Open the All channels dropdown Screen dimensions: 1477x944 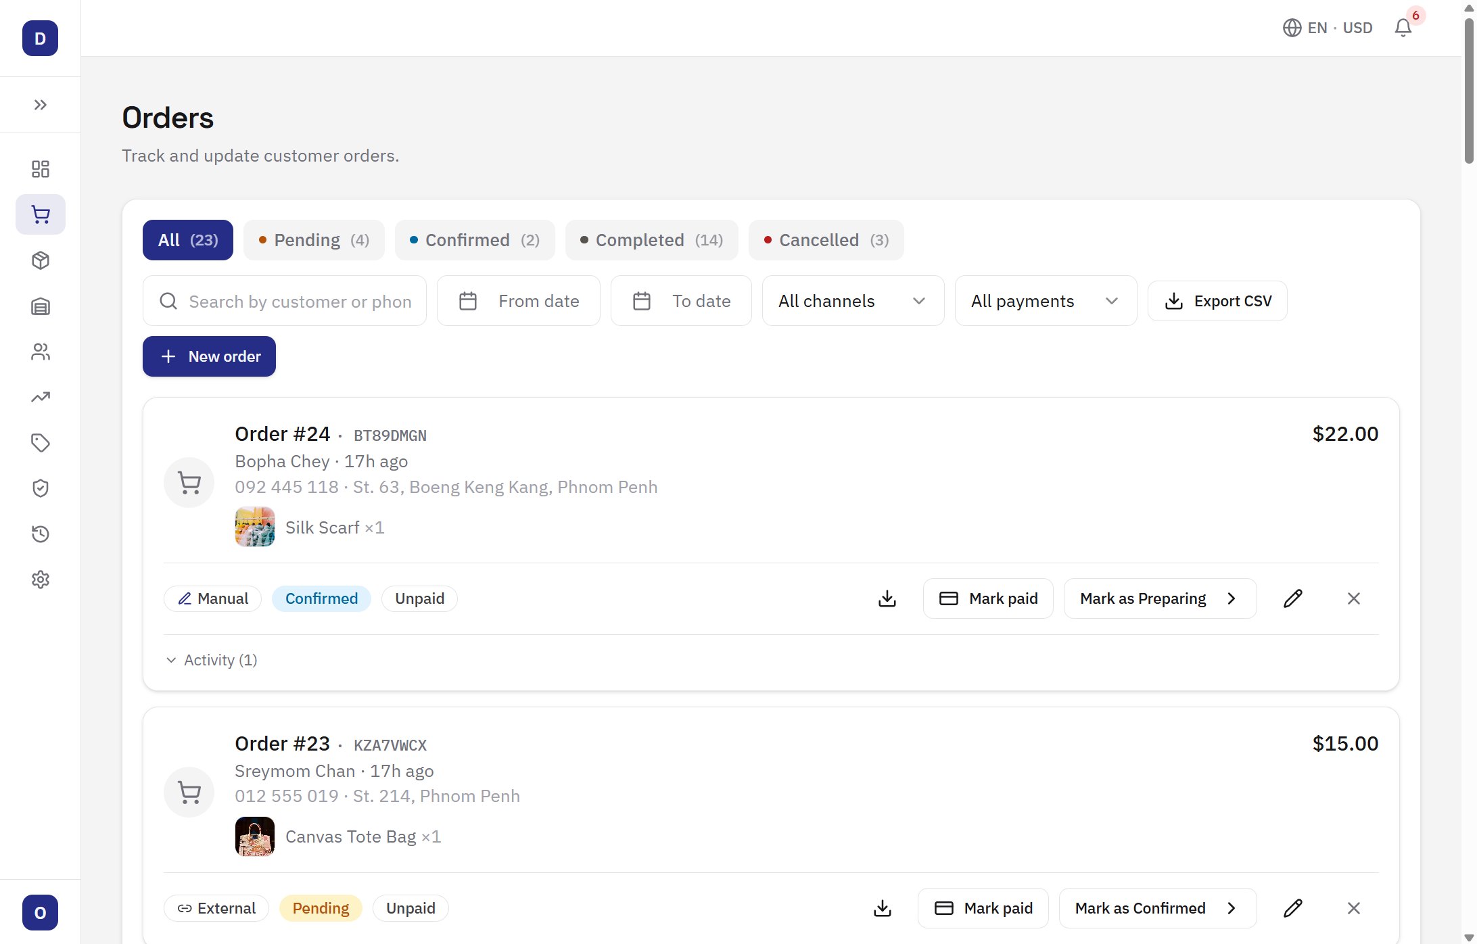pos(853,301)
